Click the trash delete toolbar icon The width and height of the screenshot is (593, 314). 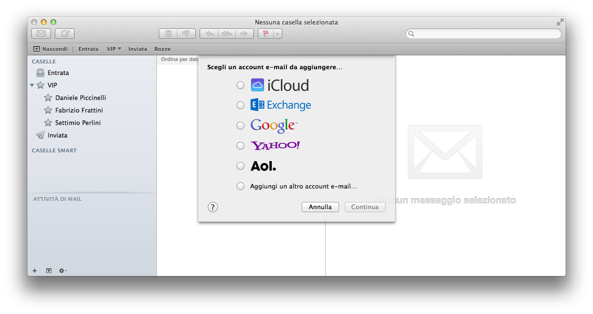pyautogui.click(x=168, y=34)
